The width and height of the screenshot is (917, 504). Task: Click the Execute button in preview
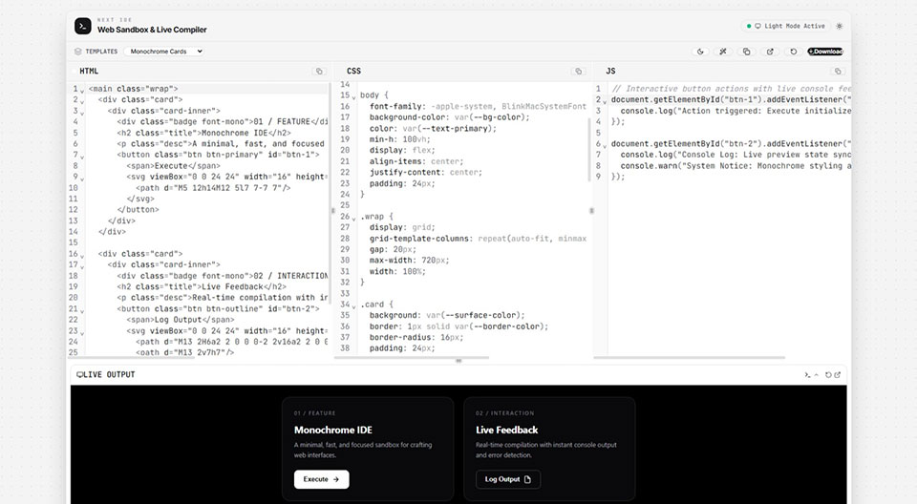click(322, 479)
